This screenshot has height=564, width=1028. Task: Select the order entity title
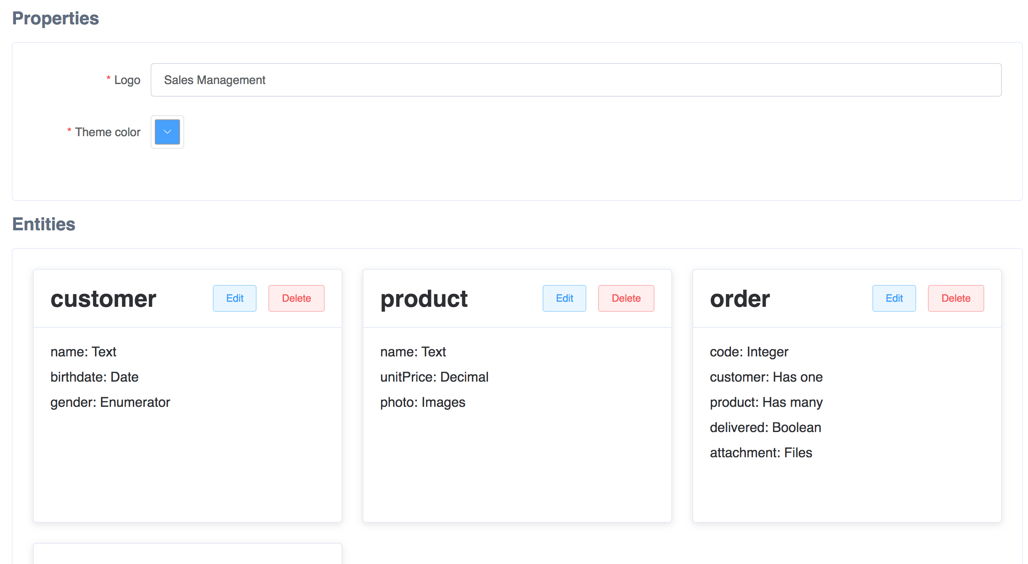pyautogui.click(x=740, y=298)
